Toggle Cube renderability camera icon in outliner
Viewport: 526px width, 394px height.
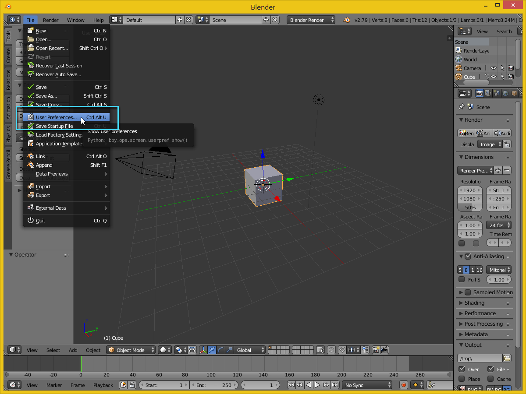[x=511, y=77]
